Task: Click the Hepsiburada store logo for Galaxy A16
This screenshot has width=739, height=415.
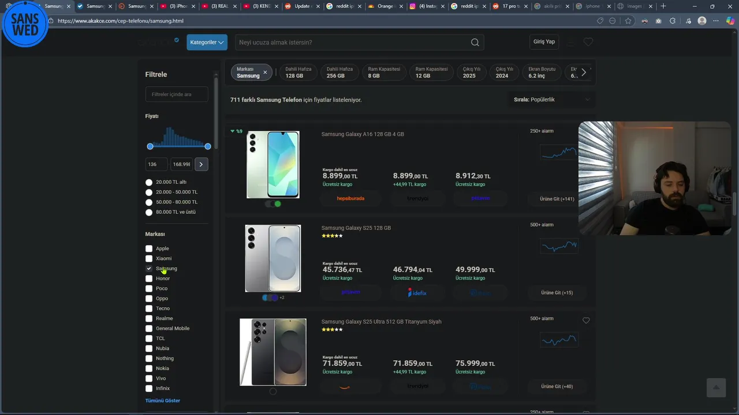Action: (x=350, y=198)
